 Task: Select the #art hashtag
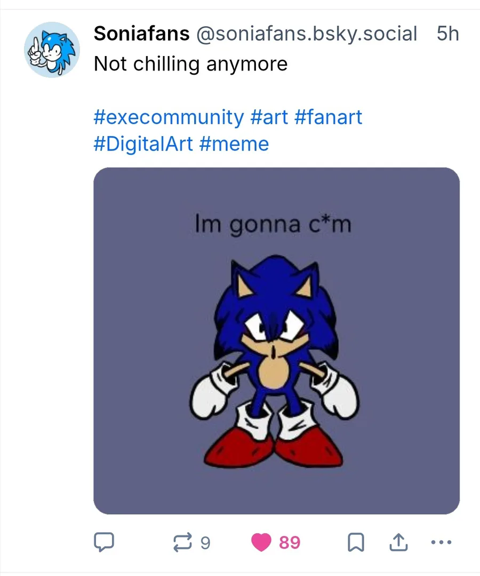coord(269,116)
